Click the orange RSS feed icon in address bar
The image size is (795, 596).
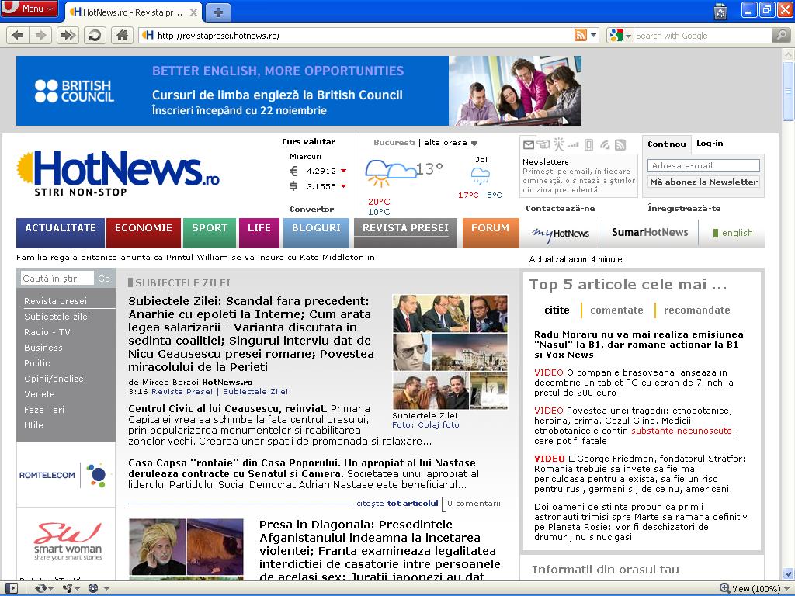coord(581,35)
